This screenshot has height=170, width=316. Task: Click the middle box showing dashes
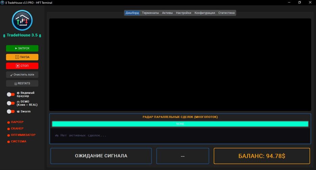point(183,156)
